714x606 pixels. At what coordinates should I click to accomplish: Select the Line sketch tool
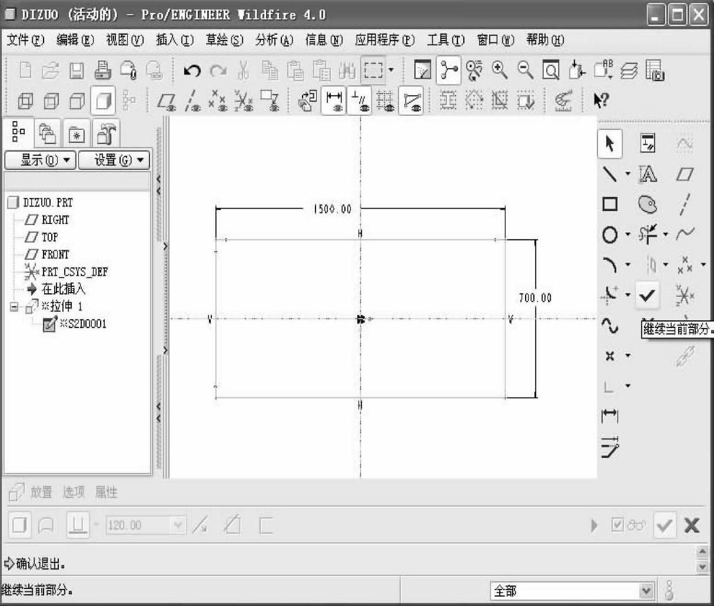click(610, 174)
